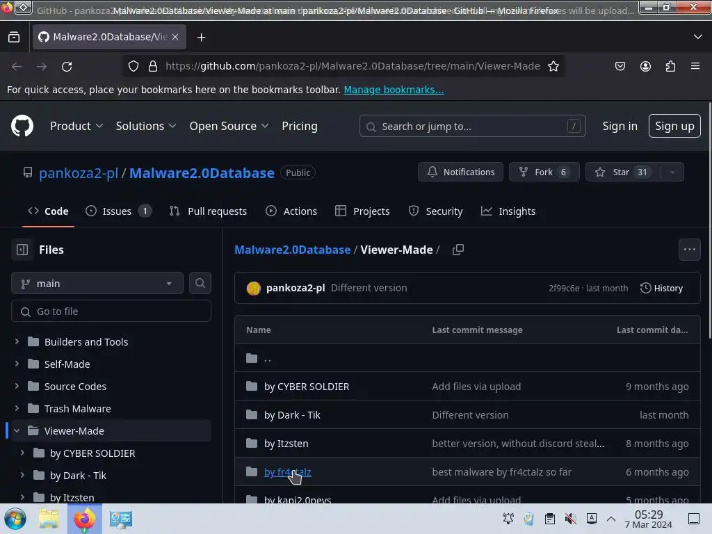
Task: Open a new tab with plus icon
Action: point(201,38)
